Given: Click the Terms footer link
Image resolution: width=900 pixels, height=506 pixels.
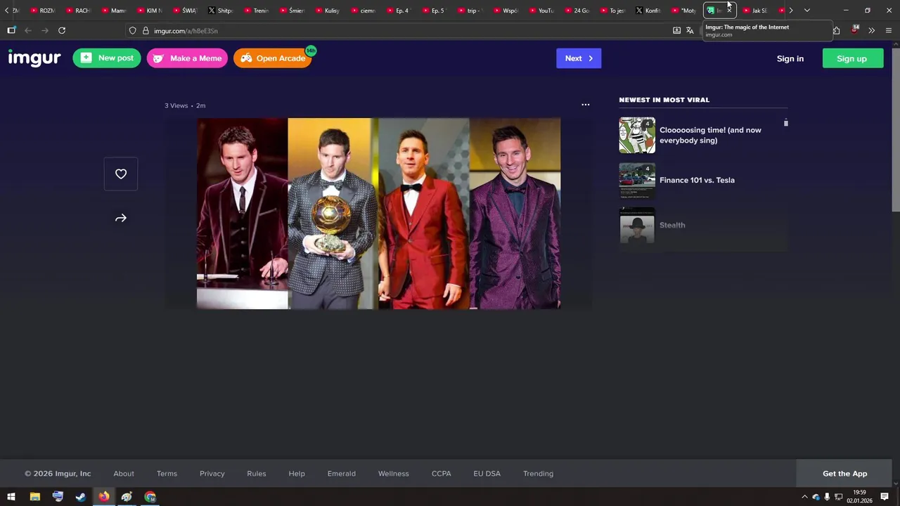Looking at the screenshot, I should (x=167, y=474).
